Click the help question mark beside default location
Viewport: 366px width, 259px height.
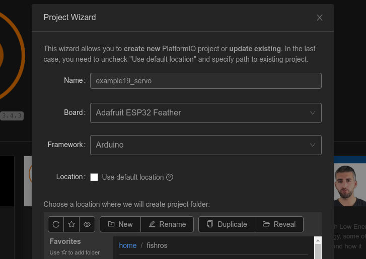click(170, 177)
